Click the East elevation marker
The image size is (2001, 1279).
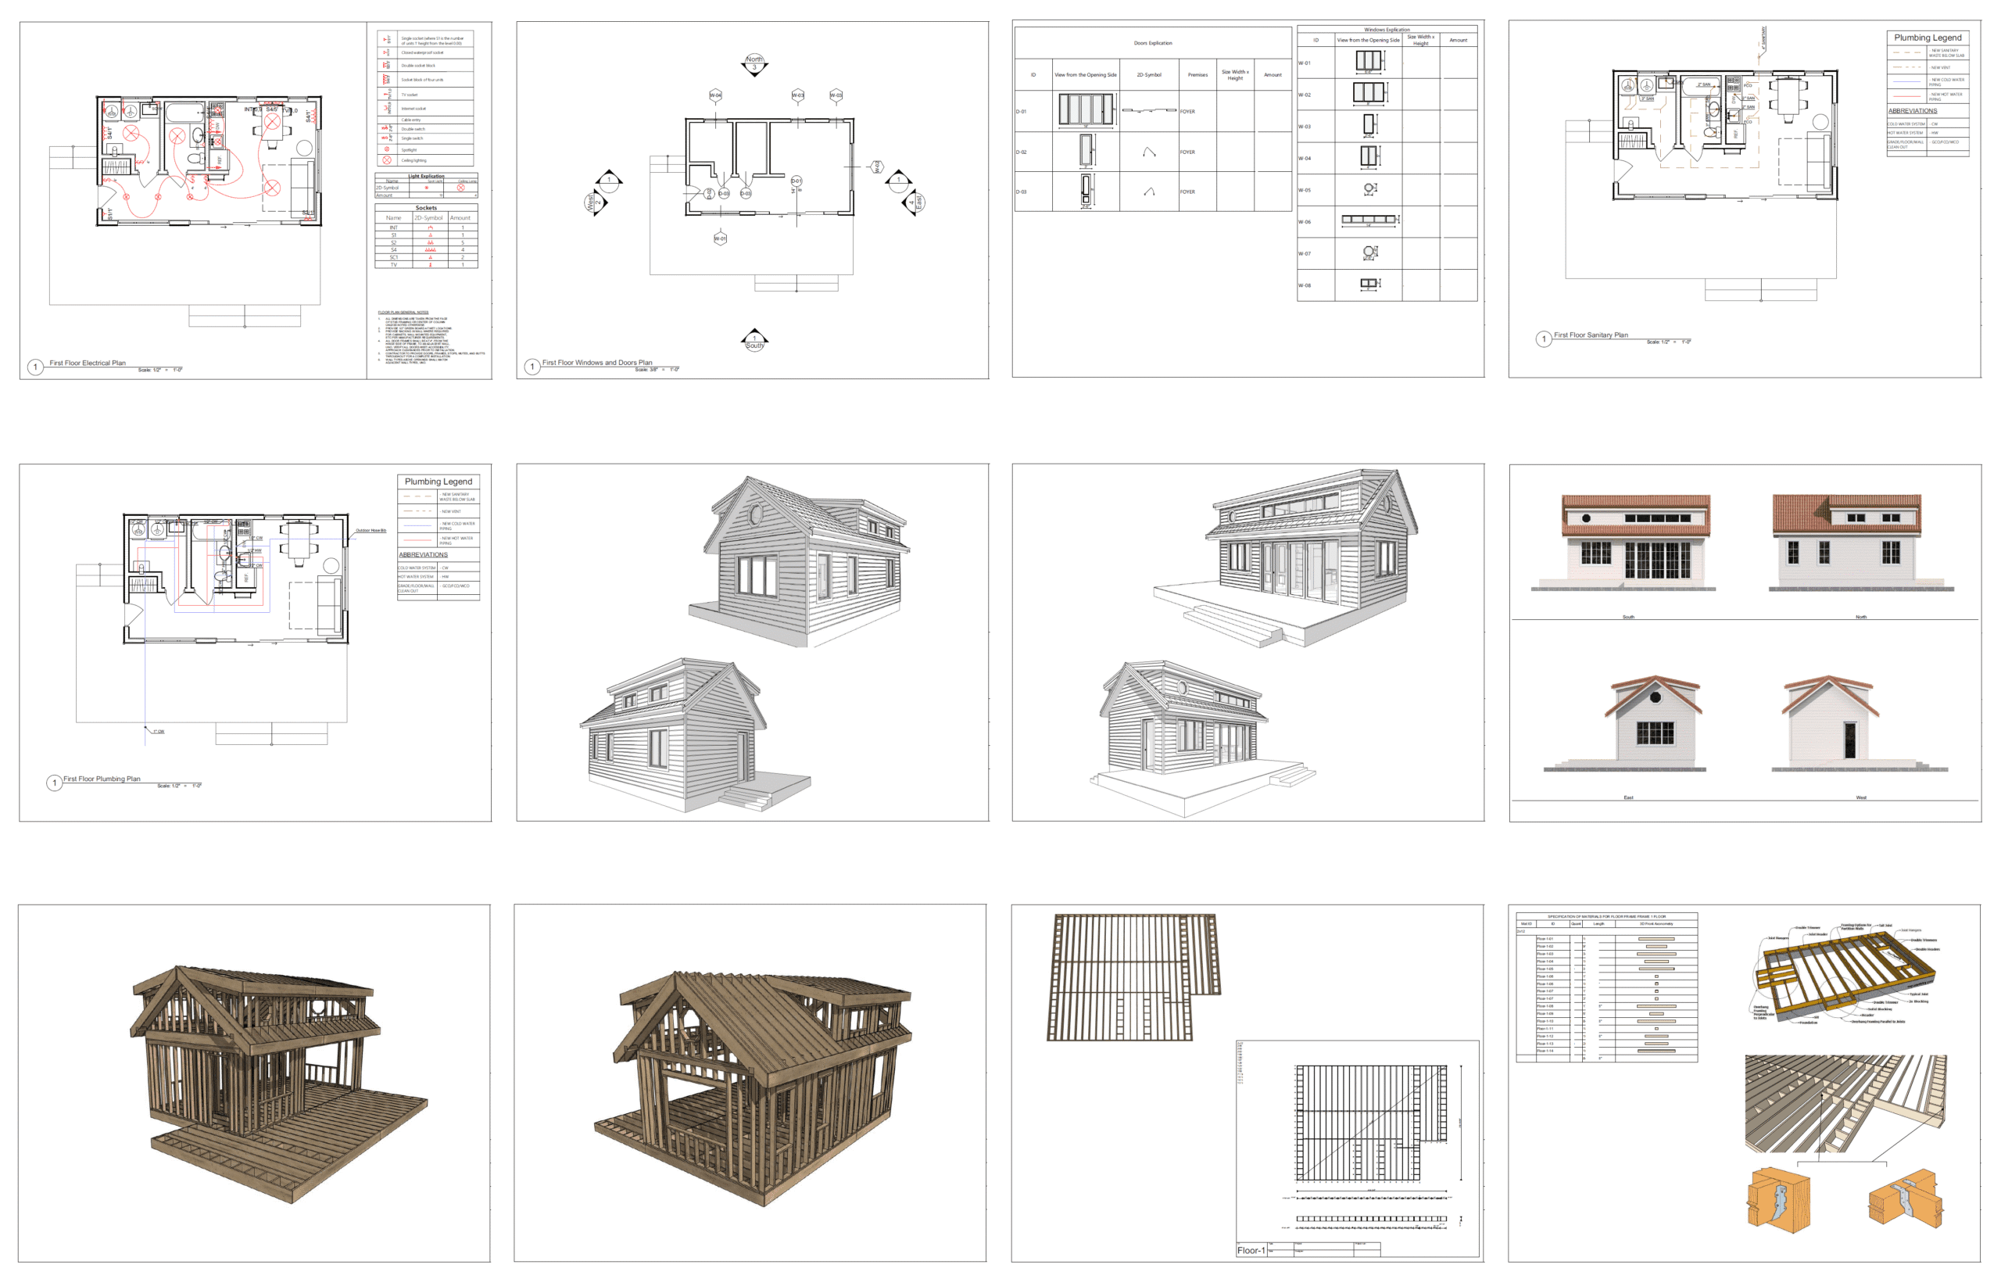click(912, 202)
